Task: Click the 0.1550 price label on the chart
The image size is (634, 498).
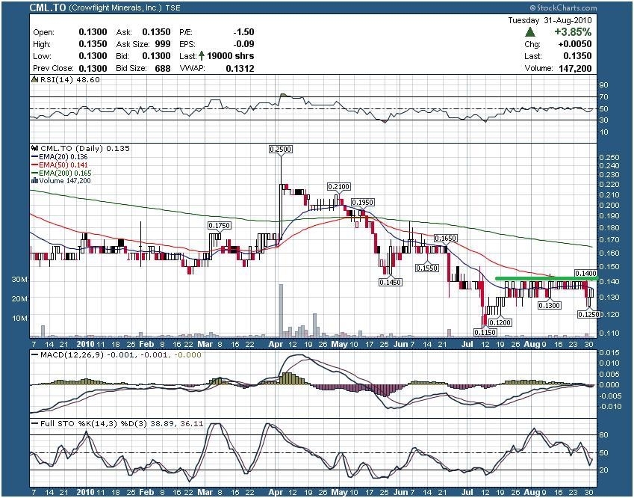Action: click(x=426, y=268)
